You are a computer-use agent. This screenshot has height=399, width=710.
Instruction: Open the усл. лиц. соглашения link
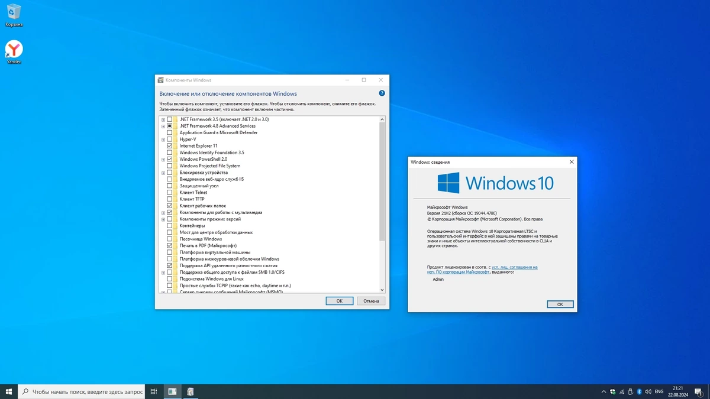[x=514, y=267]
